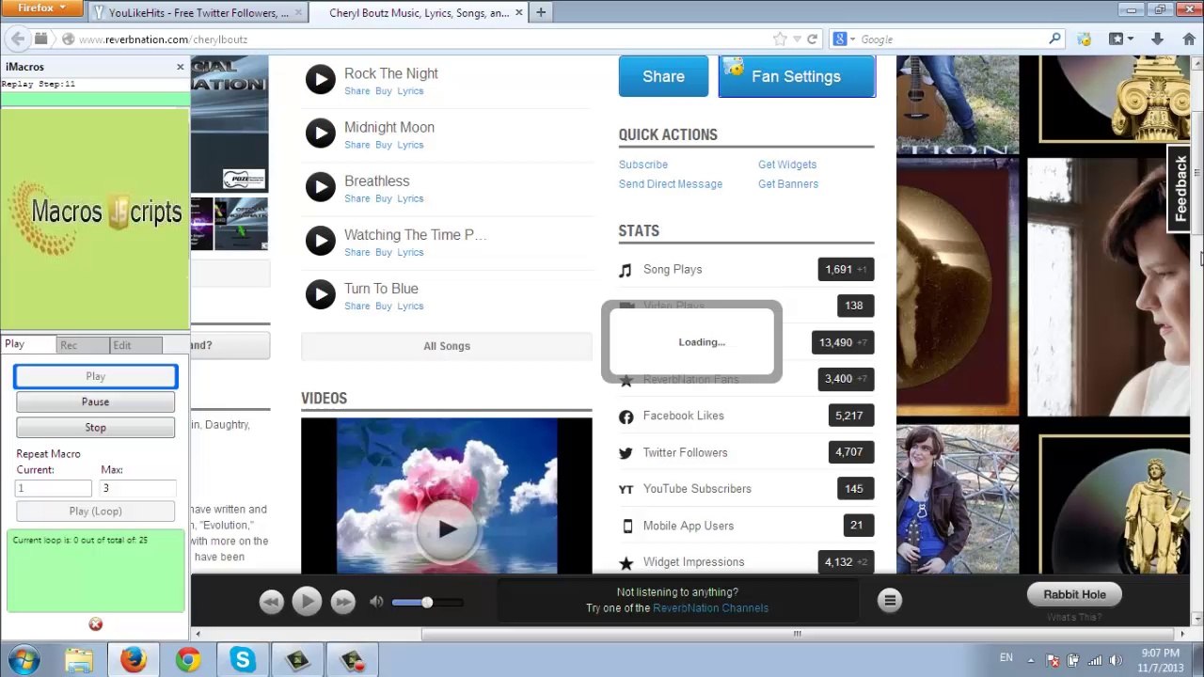Viewport: 1204px width, 677px height.
Task: Open the Firefox downloads arrow
Action: pyautogui.click(x=1158, y=39)
